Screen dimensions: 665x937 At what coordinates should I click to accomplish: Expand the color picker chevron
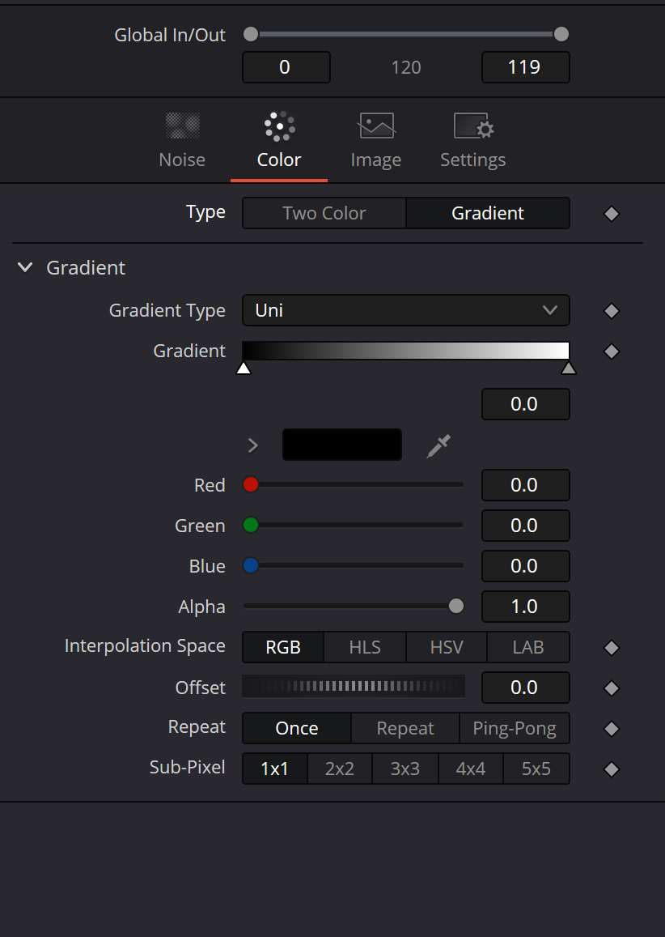pyautogui.click(x=253, y=445)
